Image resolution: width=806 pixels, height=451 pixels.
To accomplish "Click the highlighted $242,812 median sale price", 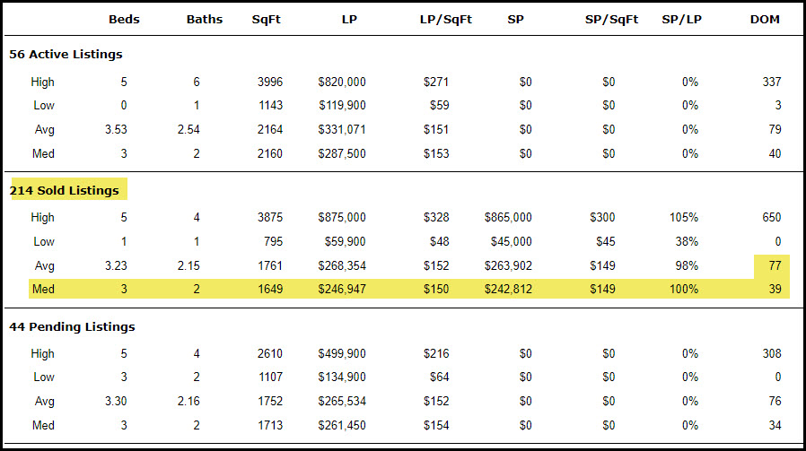I will [x=507, y=289].
